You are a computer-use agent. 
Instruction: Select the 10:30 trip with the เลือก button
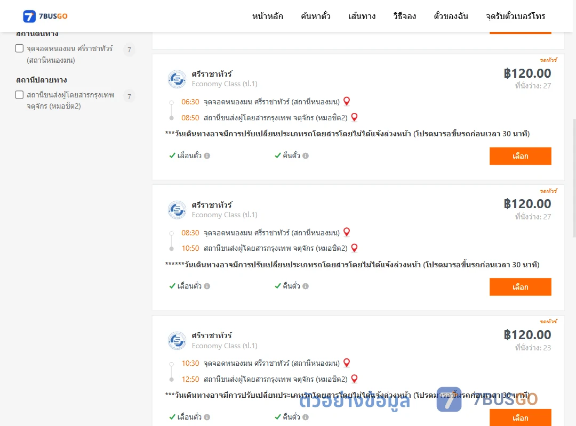(520, 417)
